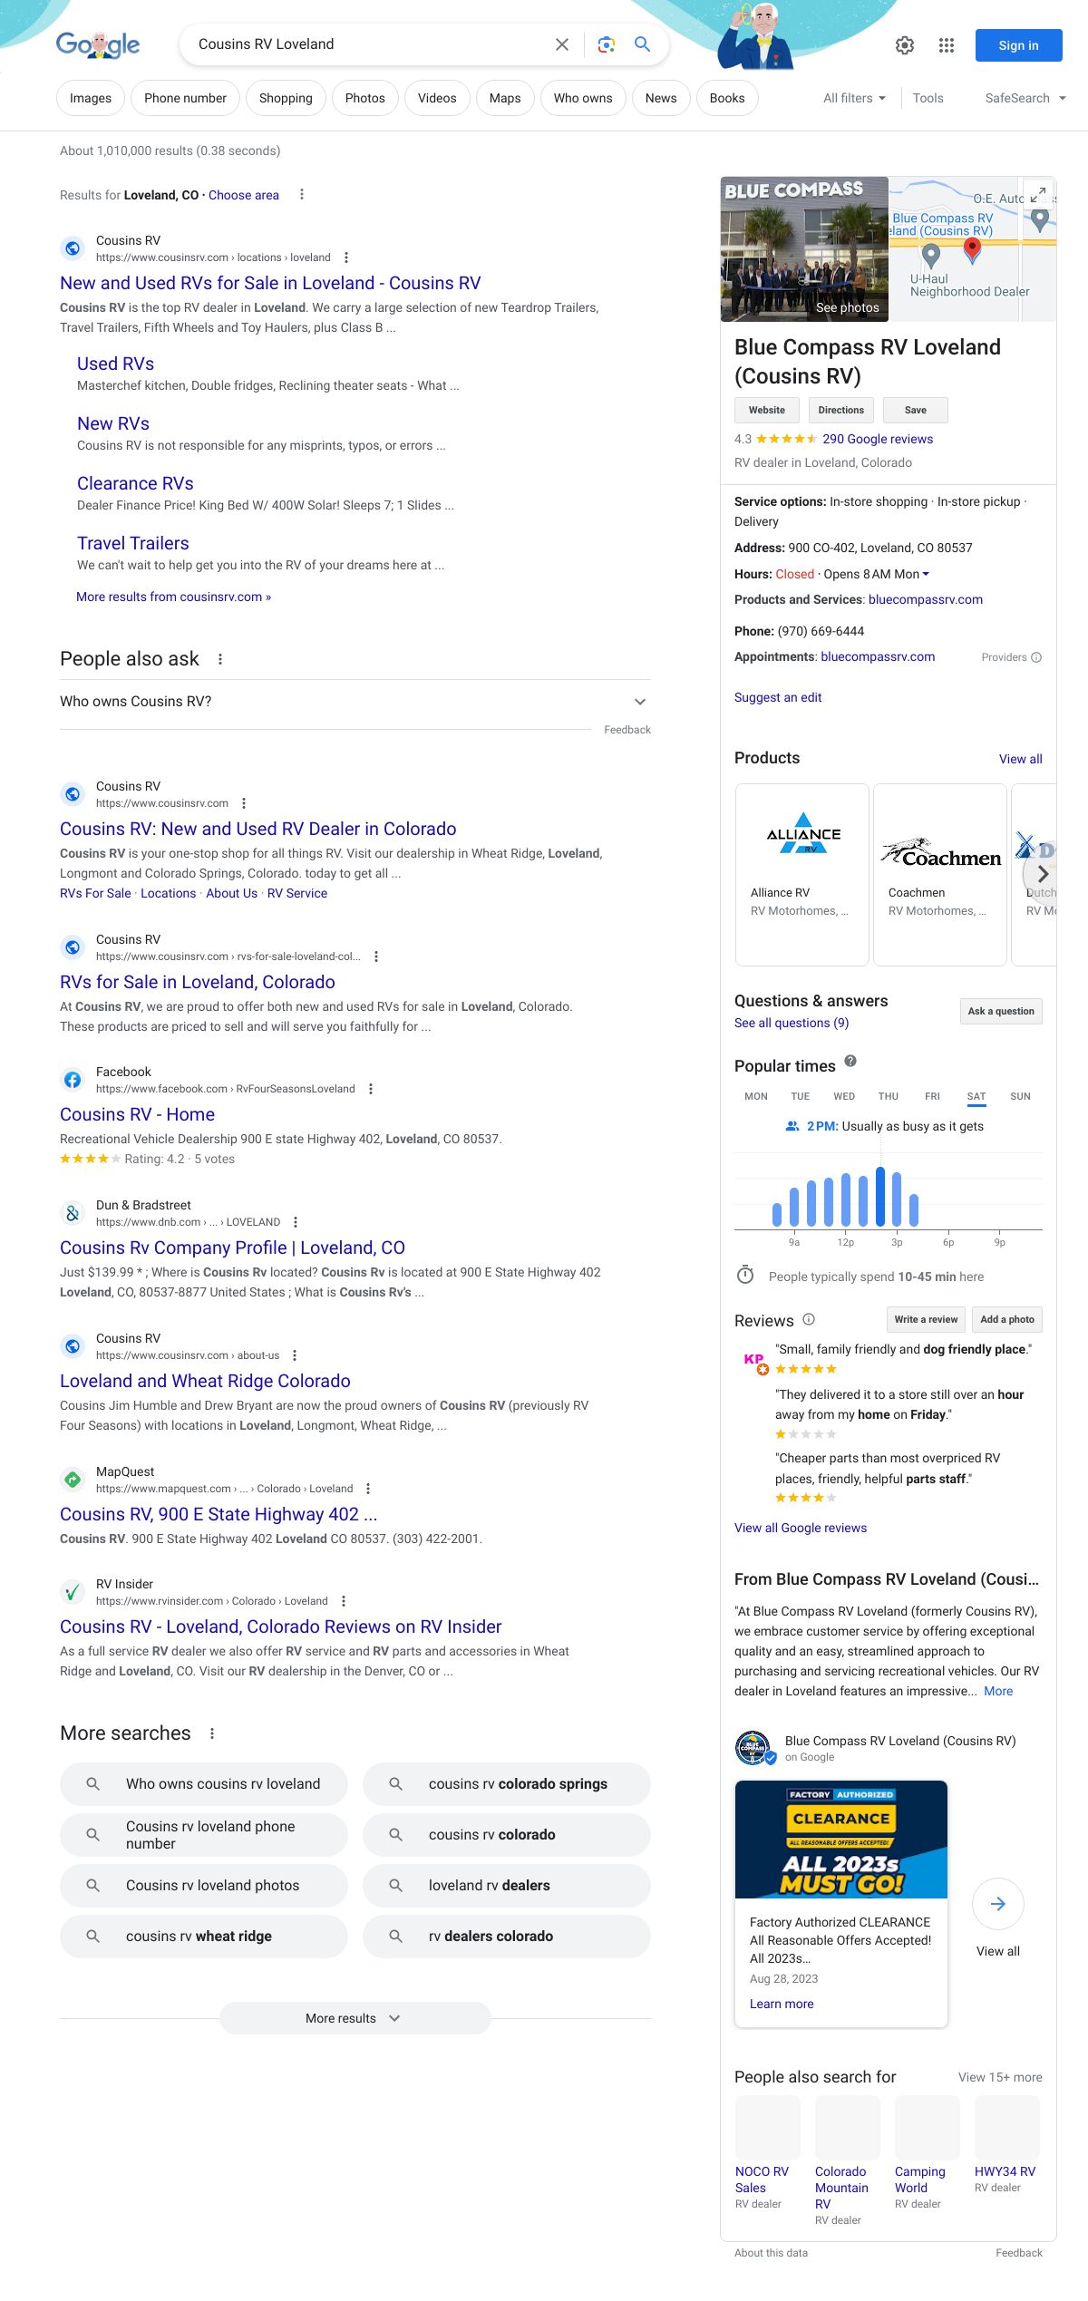Open the Google apps grid icon
This screenshot has height=2301, width=1088.
(x=946, y=45)
